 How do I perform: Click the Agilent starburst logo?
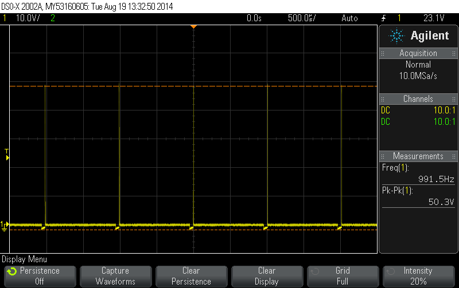click(396, 36)
